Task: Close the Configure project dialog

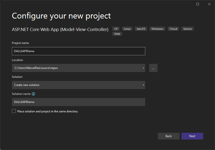Action: (209, 4)
